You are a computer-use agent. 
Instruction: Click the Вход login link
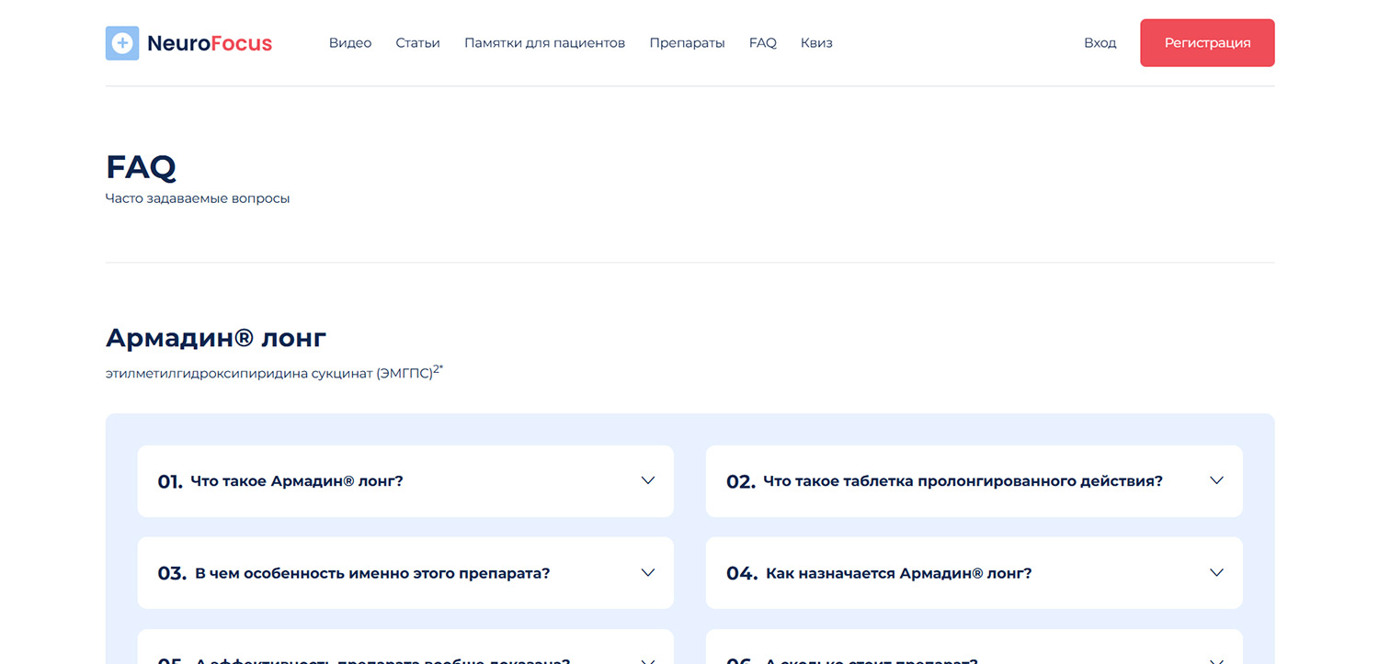1100,43
